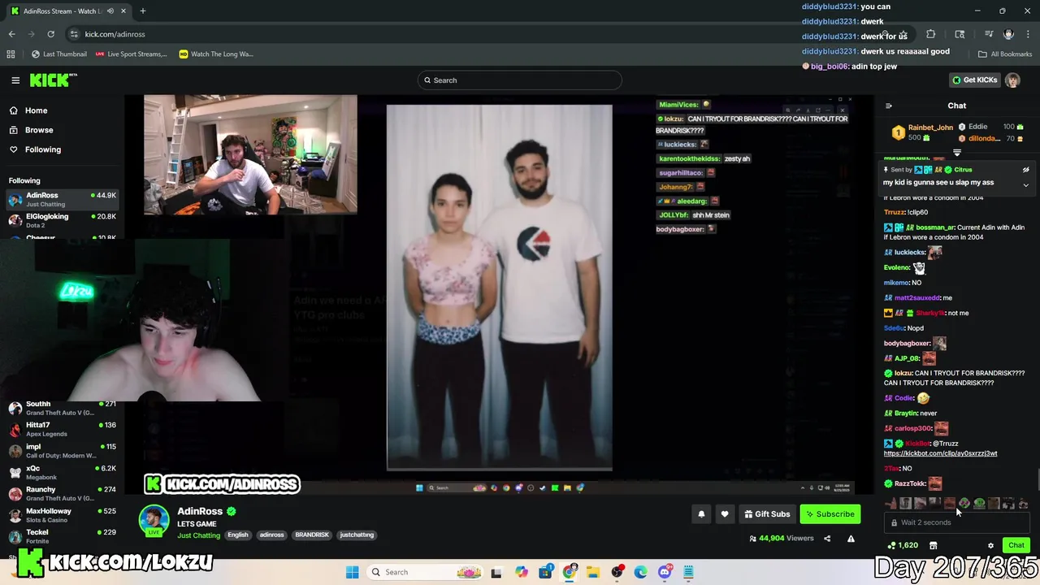Open File Explorer from the taskbar
The width and height of the screenshot is (1040, 585).
point(593,572)
